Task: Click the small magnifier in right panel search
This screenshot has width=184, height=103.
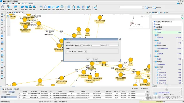Action: (x=182, y=15)
